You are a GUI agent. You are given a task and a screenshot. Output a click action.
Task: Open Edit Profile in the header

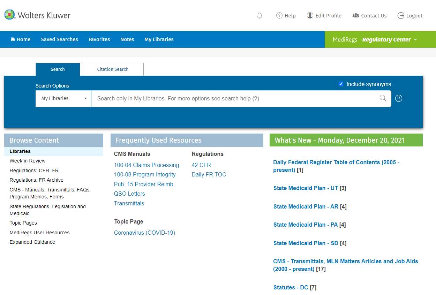pos(324,16)
